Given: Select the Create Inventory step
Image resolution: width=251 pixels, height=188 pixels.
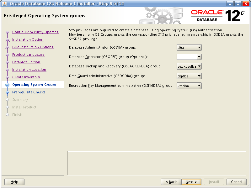Looking at the screenshot, I should point(26,77).
